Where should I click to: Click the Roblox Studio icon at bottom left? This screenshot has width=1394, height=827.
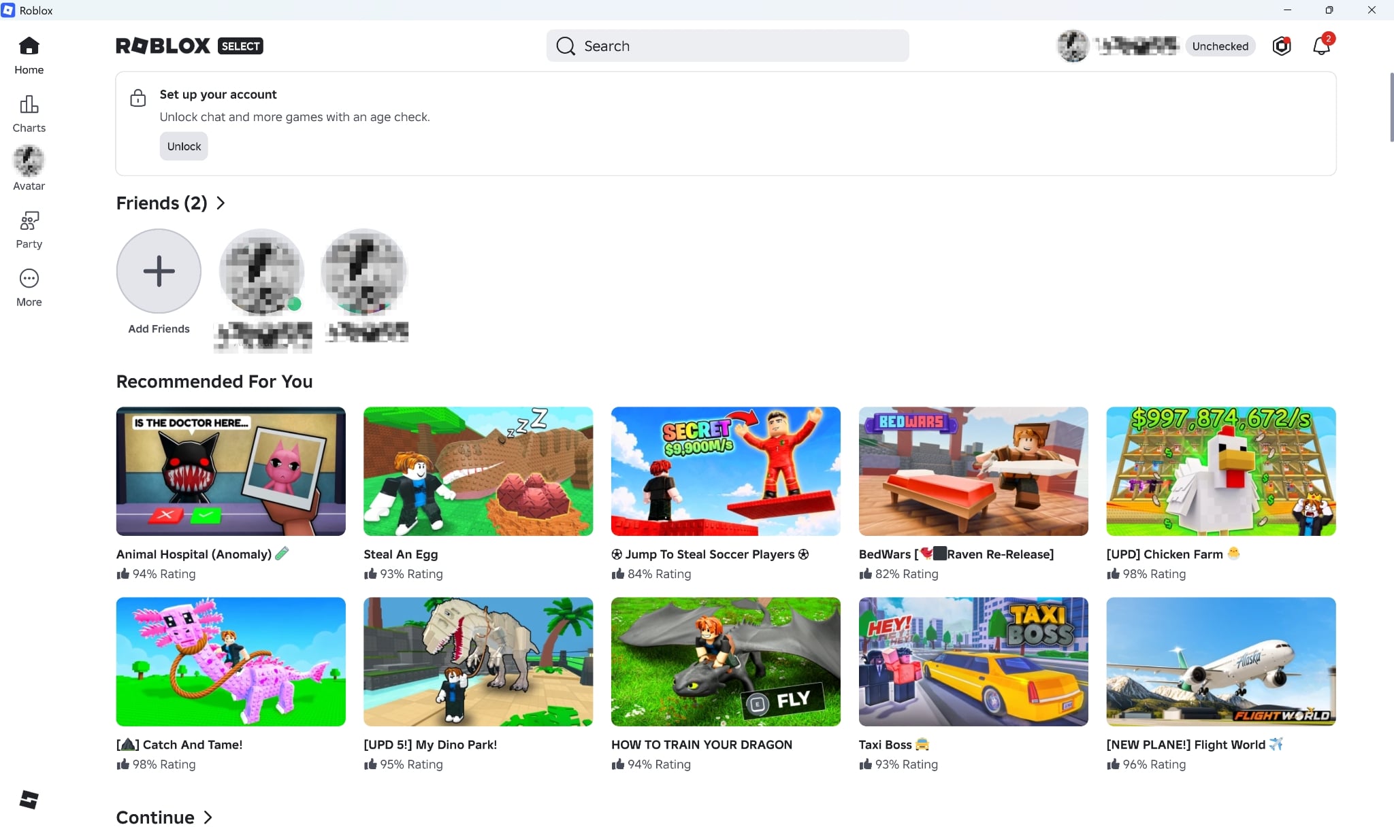pos(29,799)
